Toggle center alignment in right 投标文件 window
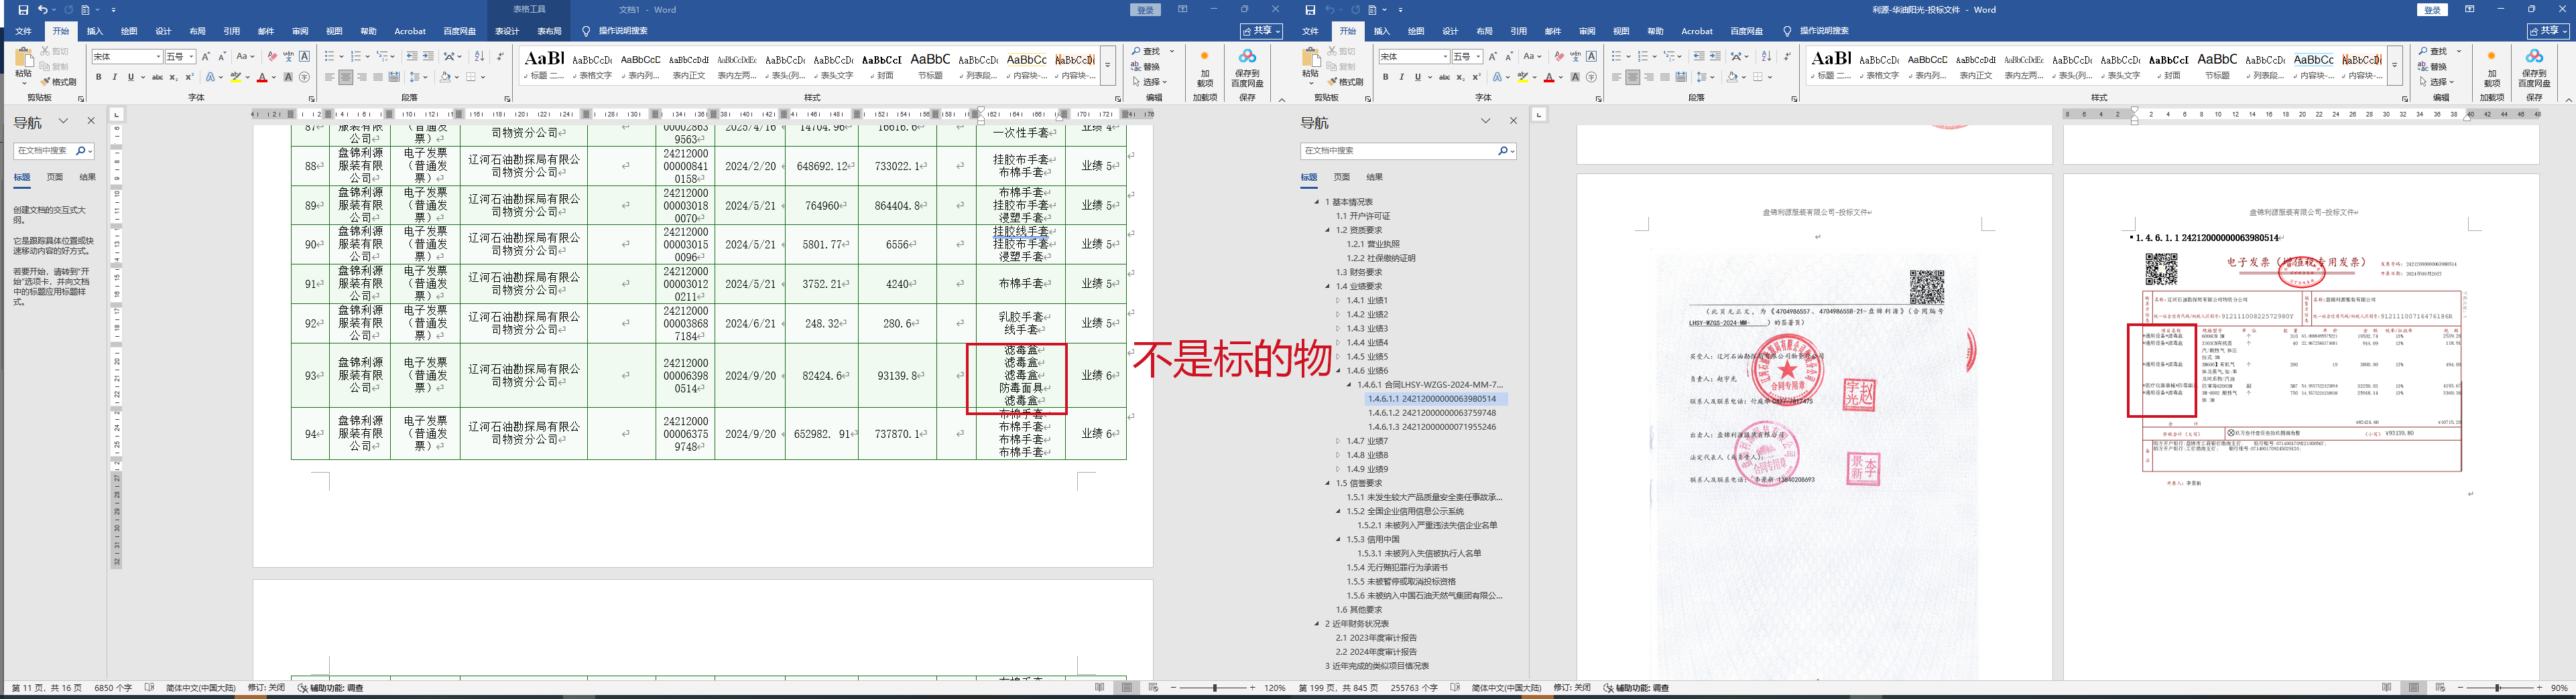This screenshot has width=2576, height=699. [1632, 77]
